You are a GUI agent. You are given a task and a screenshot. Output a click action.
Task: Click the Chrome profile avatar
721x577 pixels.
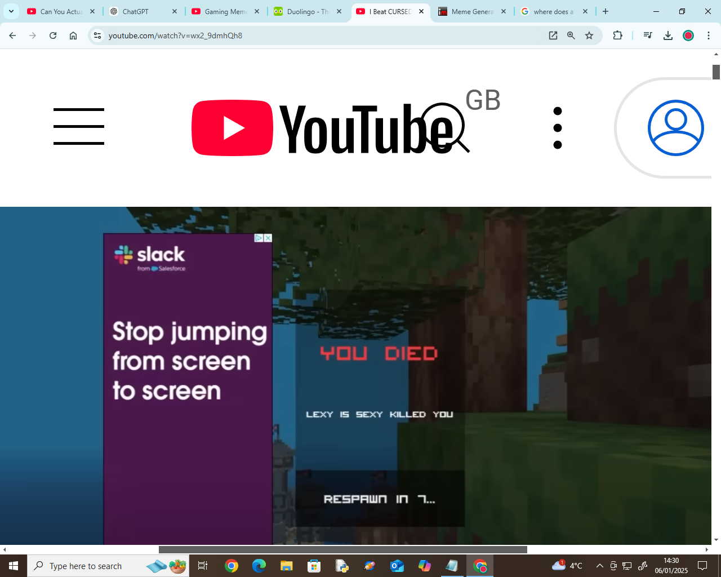688,35
